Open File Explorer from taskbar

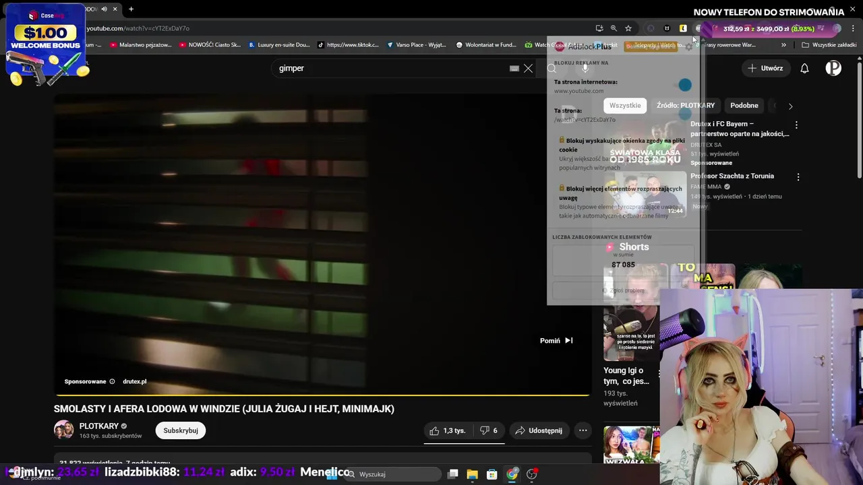pos(472,474)
